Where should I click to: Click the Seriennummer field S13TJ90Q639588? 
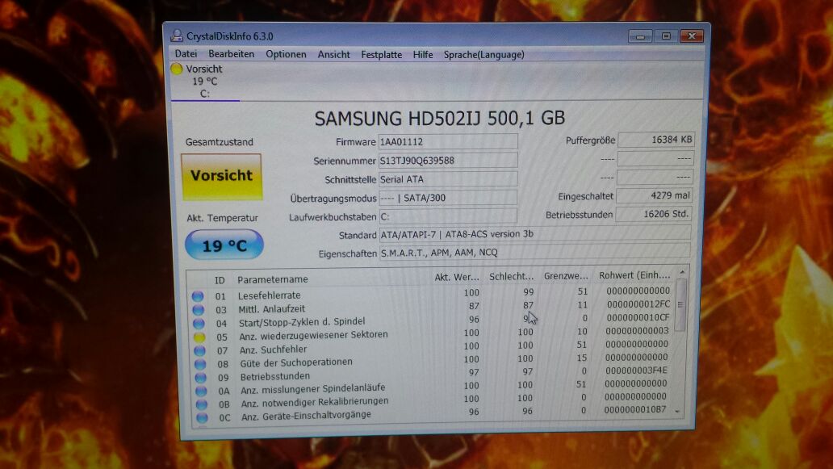tap(448, 161)
